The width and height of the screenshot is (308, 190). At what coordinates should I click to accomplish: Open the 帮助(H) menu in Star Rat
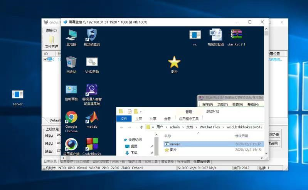tap(253, 105)
